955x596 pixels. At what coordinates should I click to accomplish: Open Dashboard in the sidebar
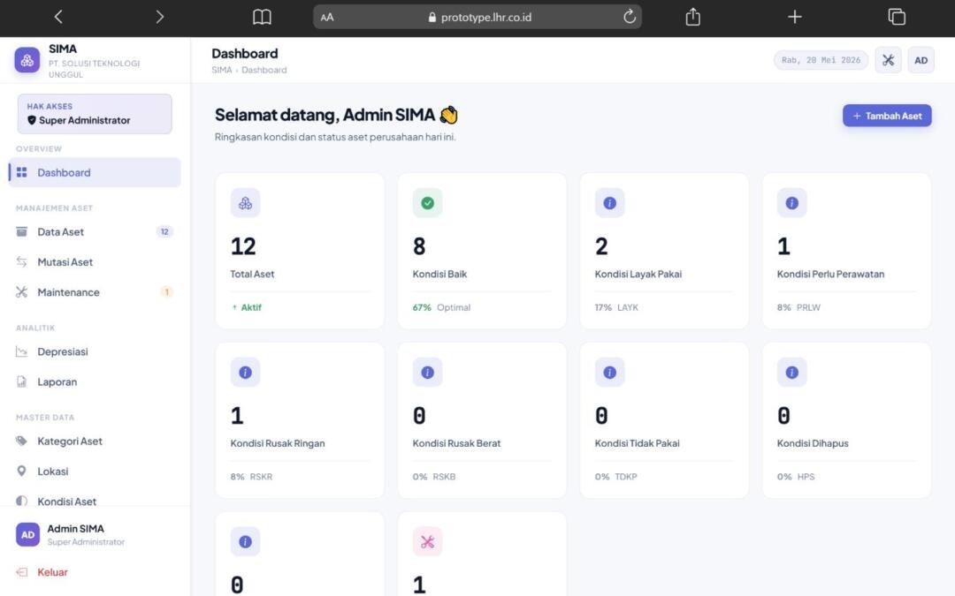95,173
